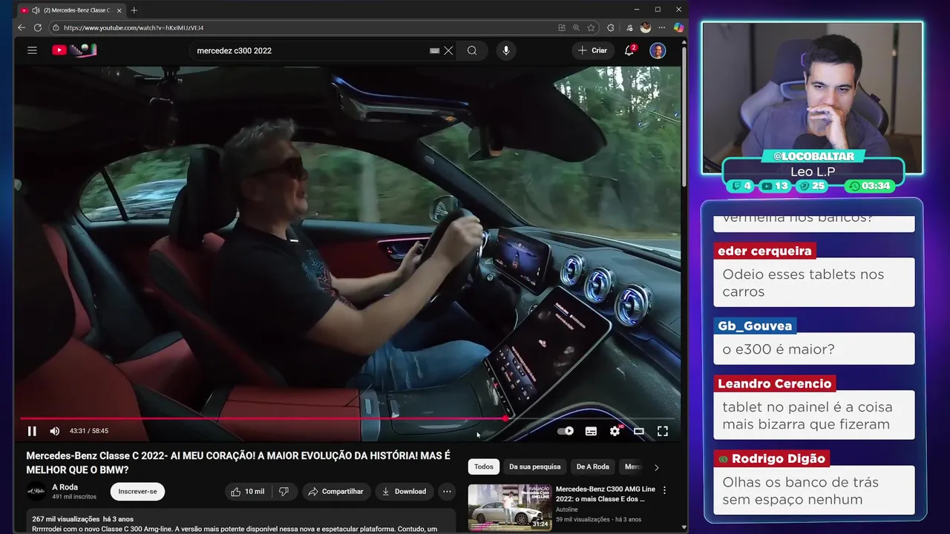Open the Mercedes-Benz C300 AMG Line 2022 title
The height and width of the screenshot is (534, 950).
[x=606, y=494]
